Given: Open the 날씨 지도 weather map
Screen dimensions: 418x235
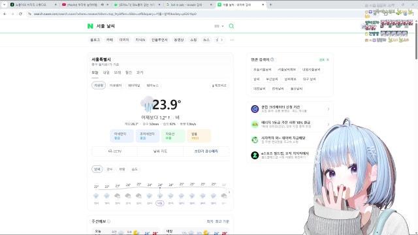Looking at the screenshot, I should coord(160,151).
